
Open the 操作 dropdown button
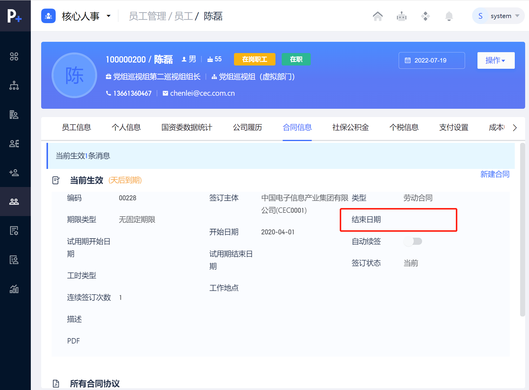(x=496, y=60)
